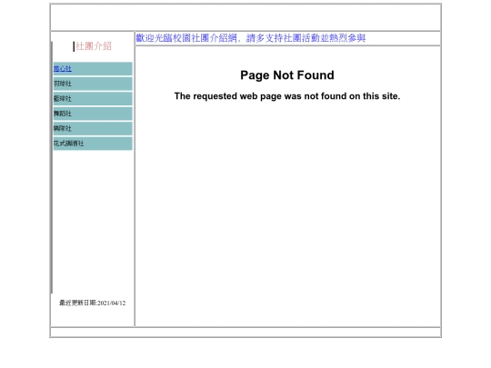Click the underlined blue link in the first teal menu row
This screenshot has width=491, height=368.
63,68
